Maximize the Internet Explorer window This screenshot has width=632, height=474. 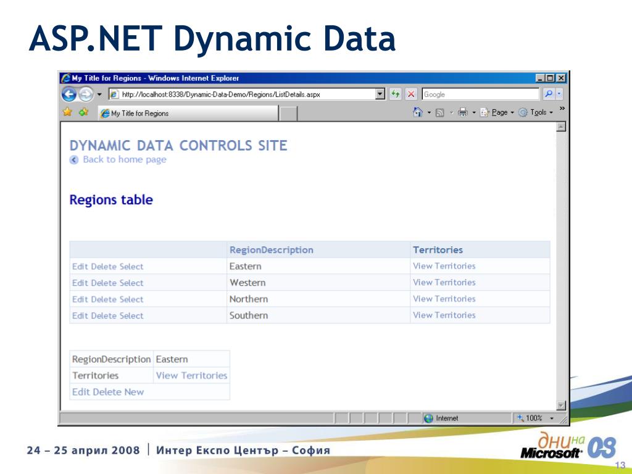coord(550,78)
